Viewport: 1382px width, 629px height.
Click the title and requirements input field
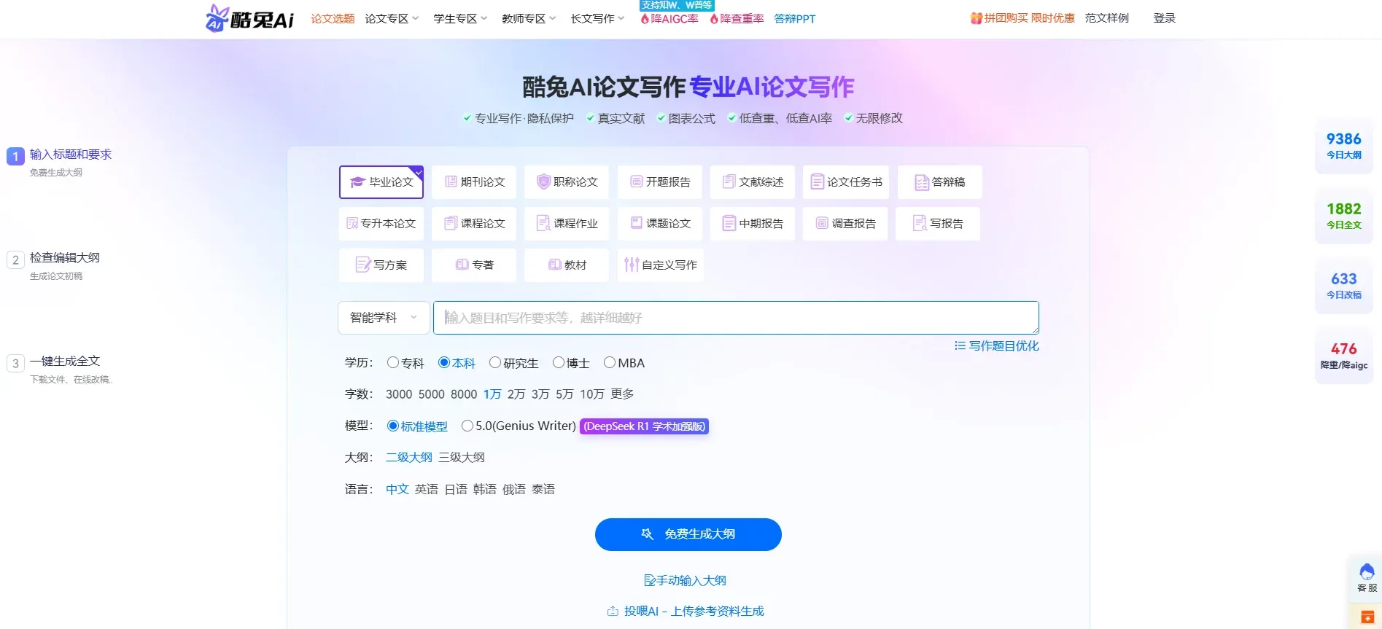click(735, 318)
